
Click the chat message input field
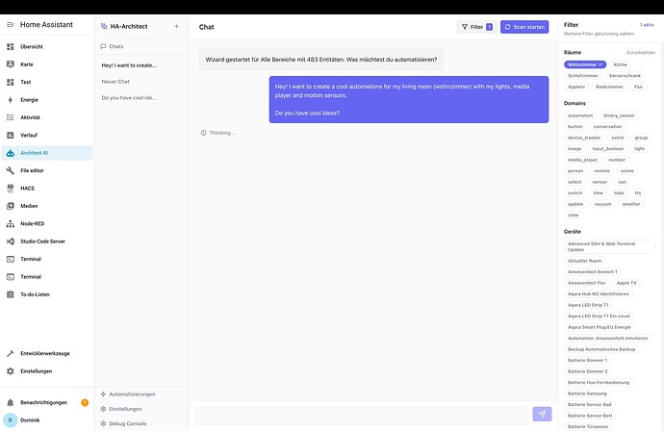(x=362, y=414)
